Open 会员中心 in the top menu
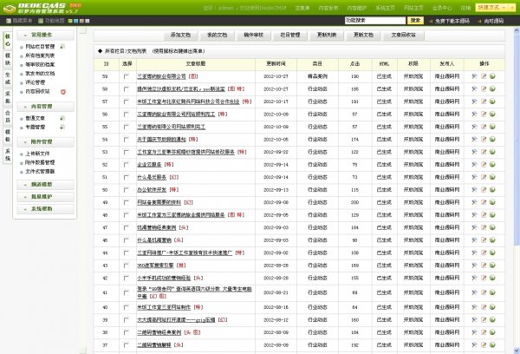 click(442, 8)
